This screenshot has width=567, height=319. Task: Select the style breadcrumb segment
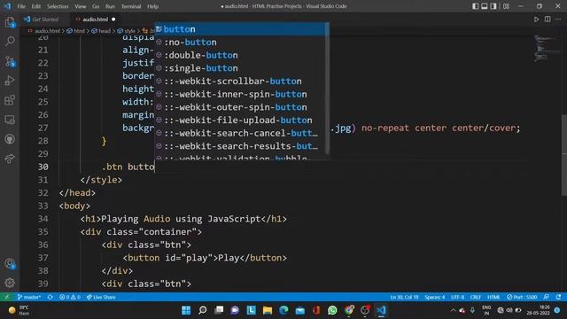[126, 31]
